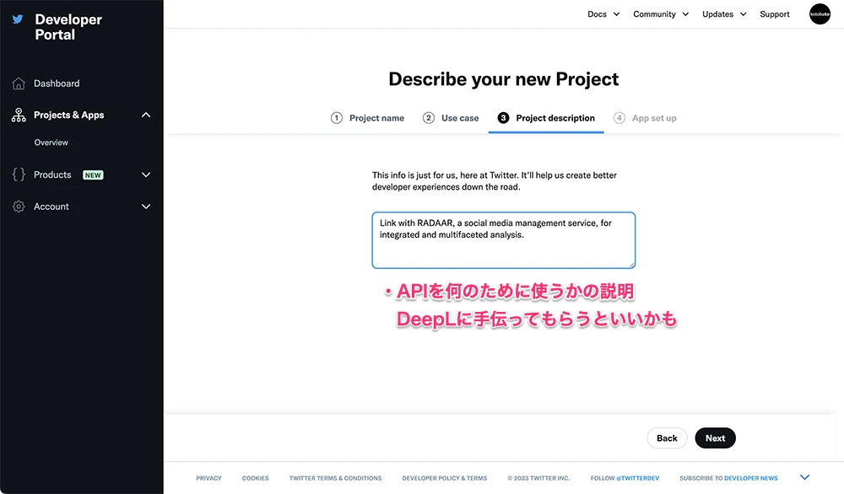Open the profile avatar in the top right
844x494 pixels.
click(820, 14)
